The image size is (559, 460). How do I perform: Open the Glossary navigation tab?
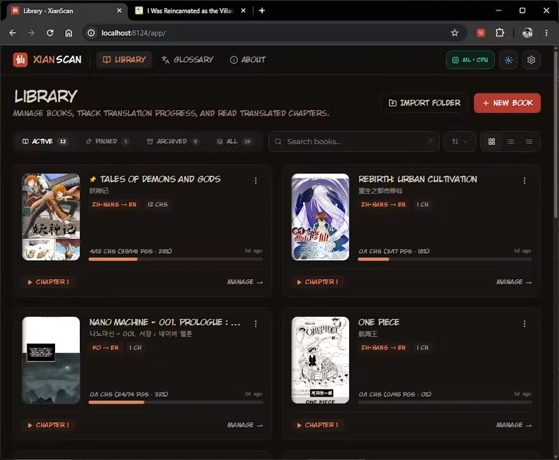click(187, 60)
